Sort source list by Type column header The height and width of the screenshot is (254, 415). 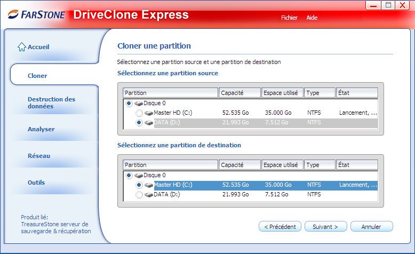tap(320, 93)
